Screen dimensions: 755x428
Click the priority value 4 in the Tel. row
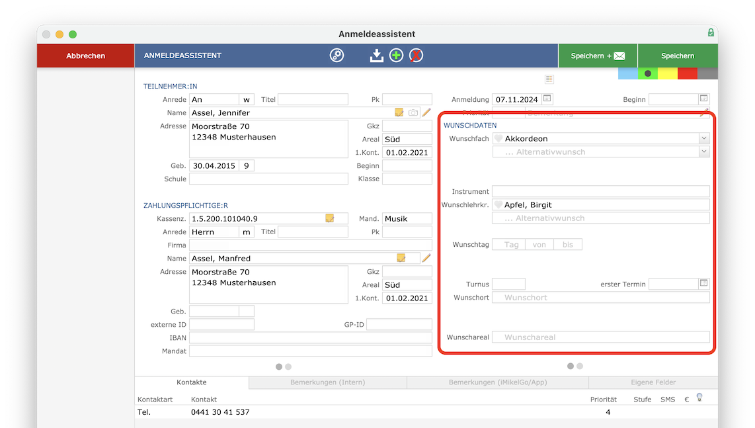[608, 412]
